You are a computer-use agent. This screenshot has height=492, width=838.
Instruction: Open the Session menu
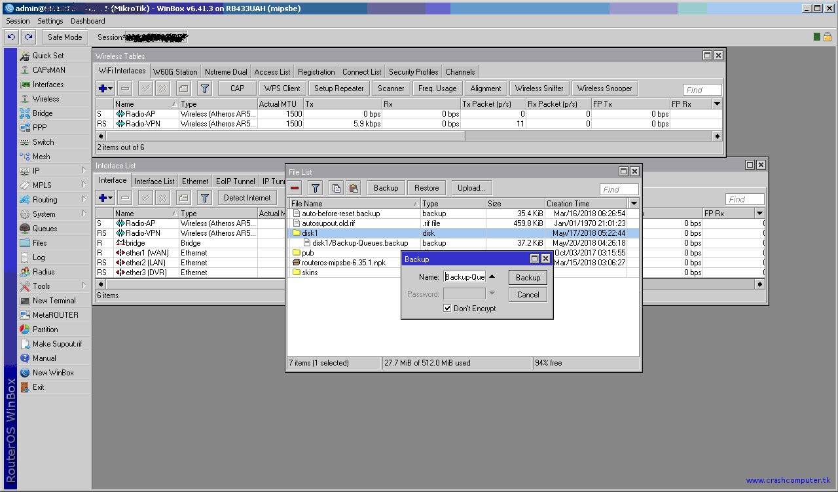click(18, 21)
